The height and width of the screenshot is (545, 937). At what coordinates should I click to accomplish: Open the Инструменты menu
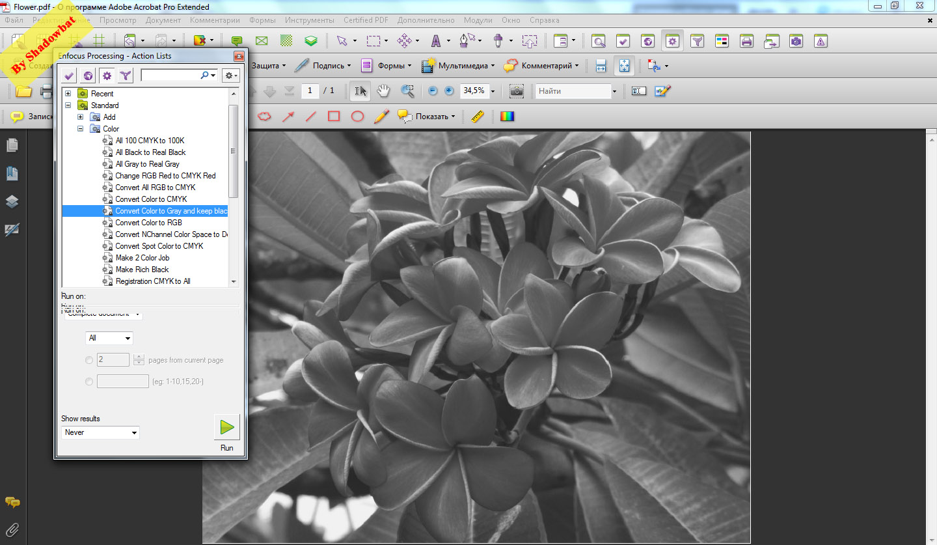309,20
